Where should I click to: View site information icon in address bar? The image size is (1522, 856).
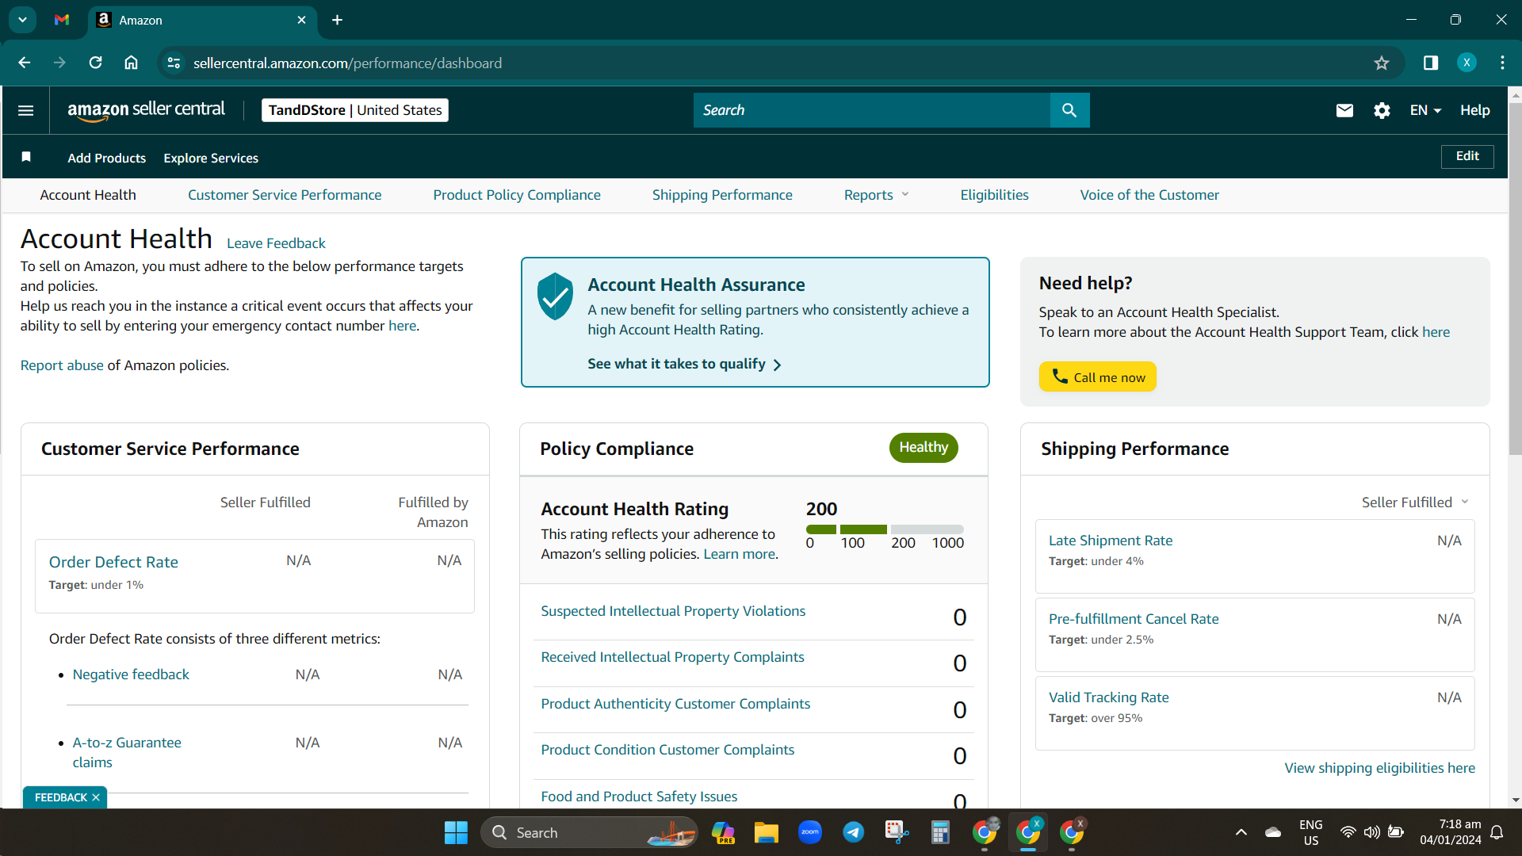coord(174,63)
